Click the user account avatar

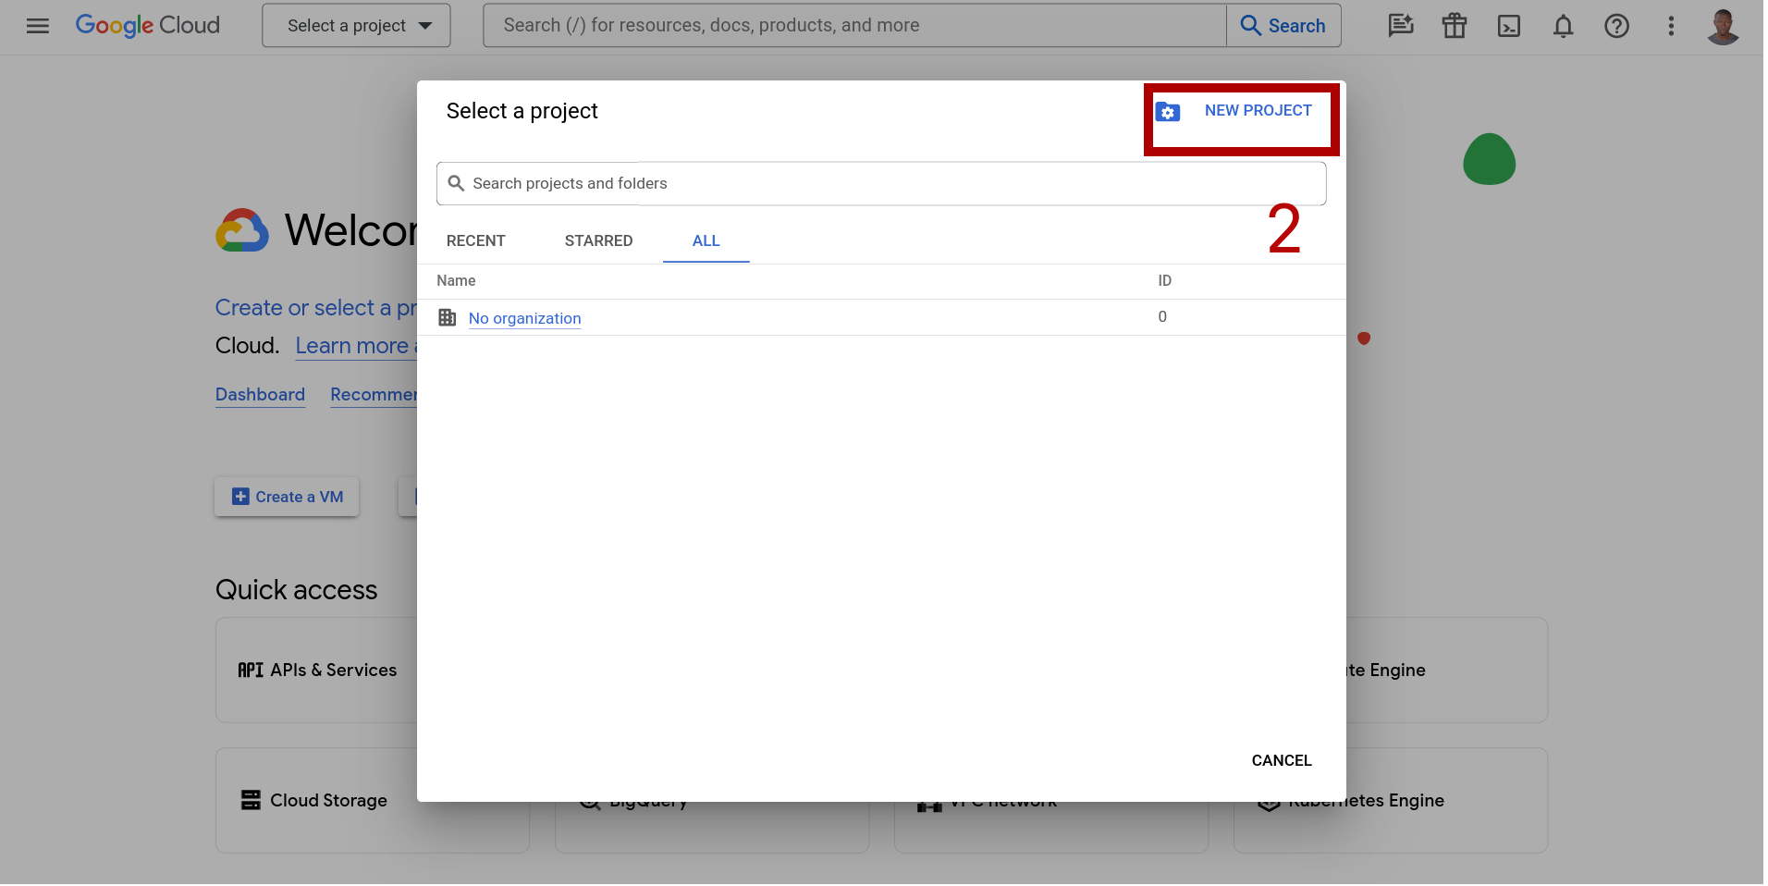click(x=1723, y=26)
